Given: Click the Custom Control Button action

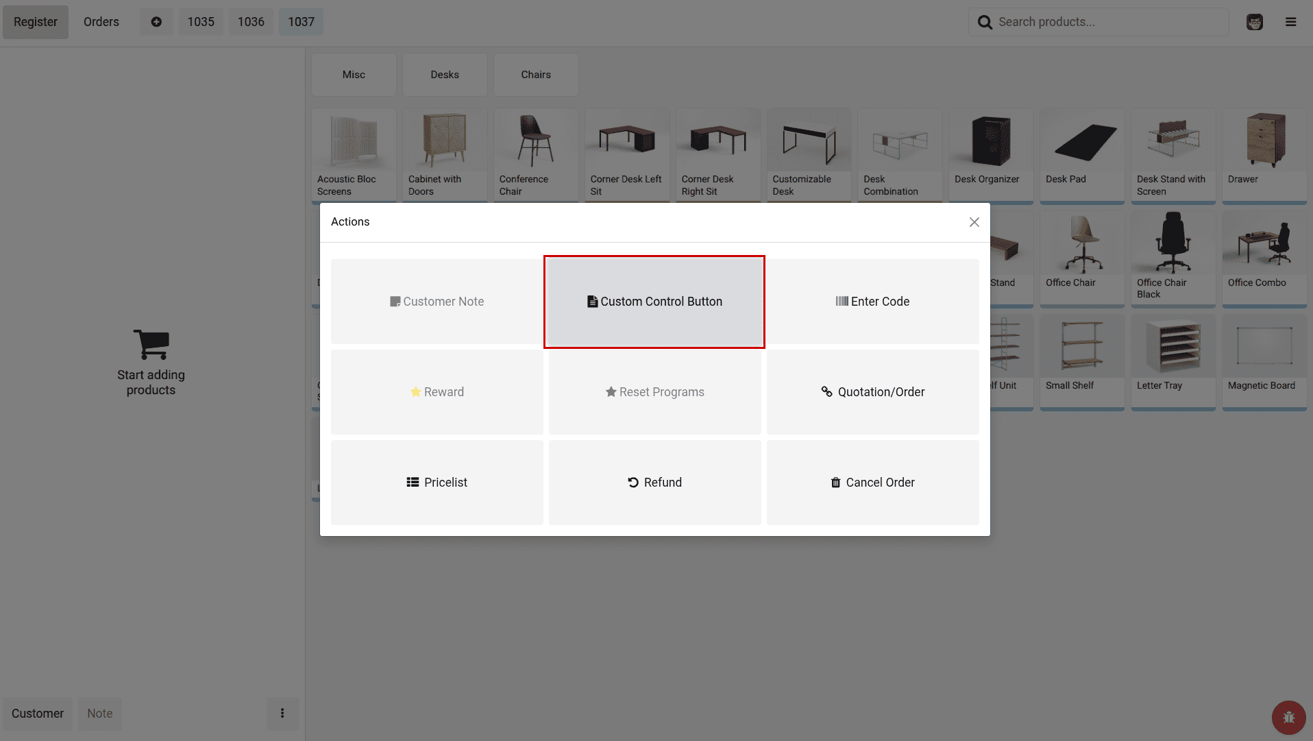Looking at the screenshot, I should pos(654,302).
